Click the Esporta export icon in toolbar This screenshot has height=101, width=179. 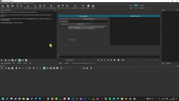point(88,7)
